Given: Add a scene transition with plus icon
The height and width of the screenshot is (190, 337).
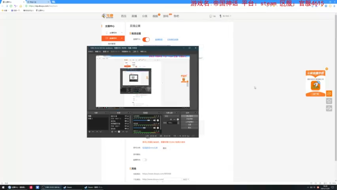Looking at the screenshot, I should 171,119.
